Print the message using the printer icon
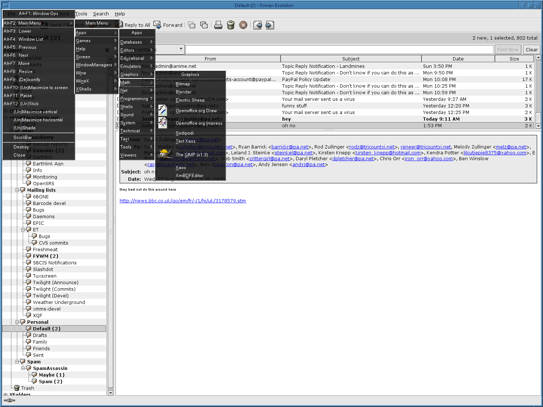 tap(218, 25)
